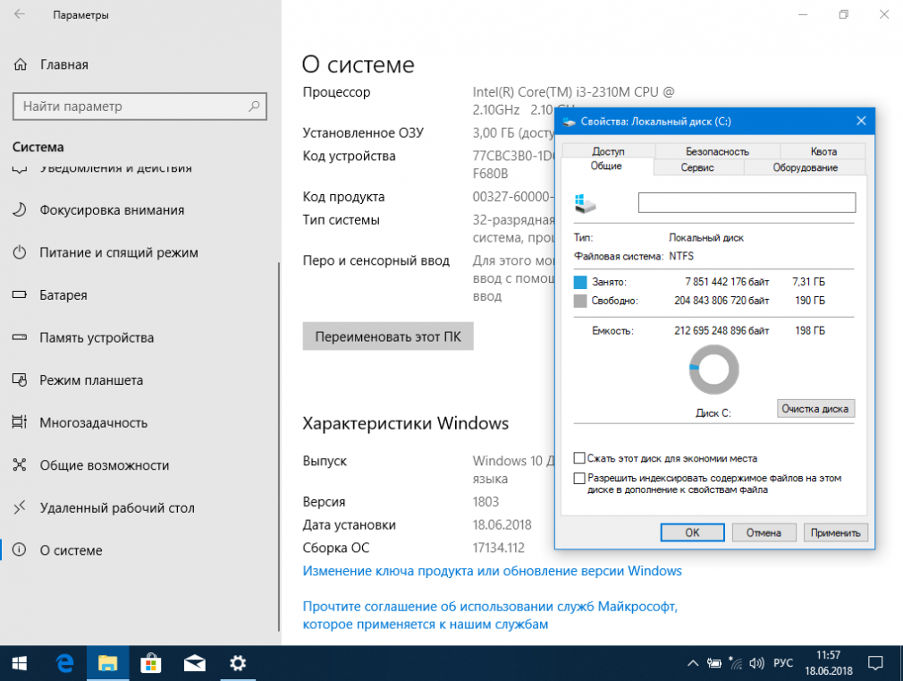Select Фокусировка внимания moon icon
Viewport: 903px width, 681px height.
20,210
